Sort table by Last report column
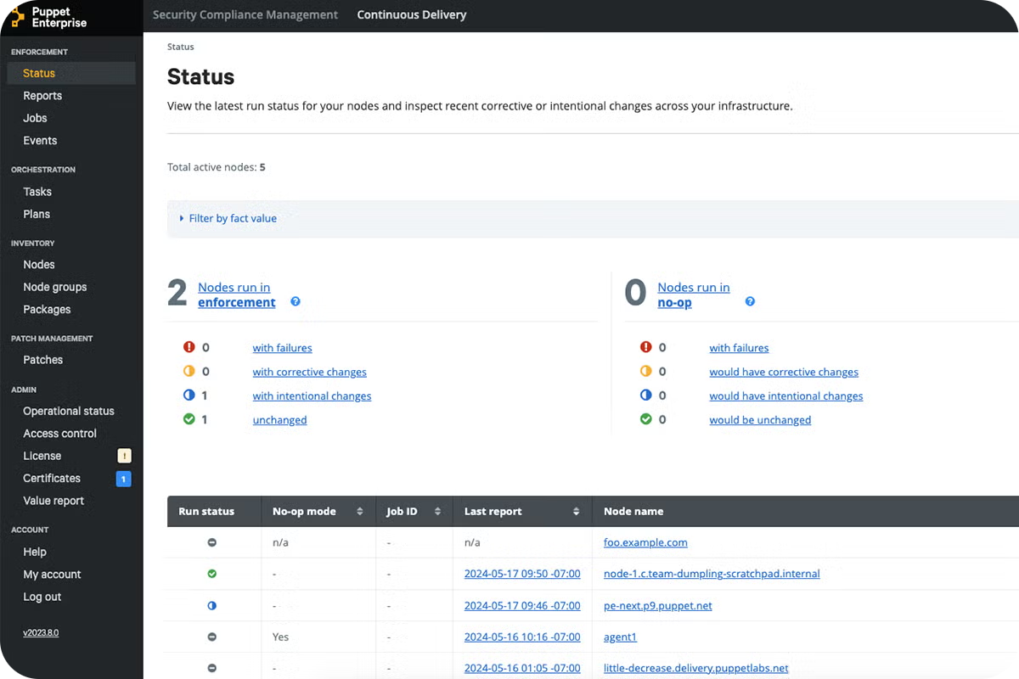The image size is (1019, 679). 576,512
